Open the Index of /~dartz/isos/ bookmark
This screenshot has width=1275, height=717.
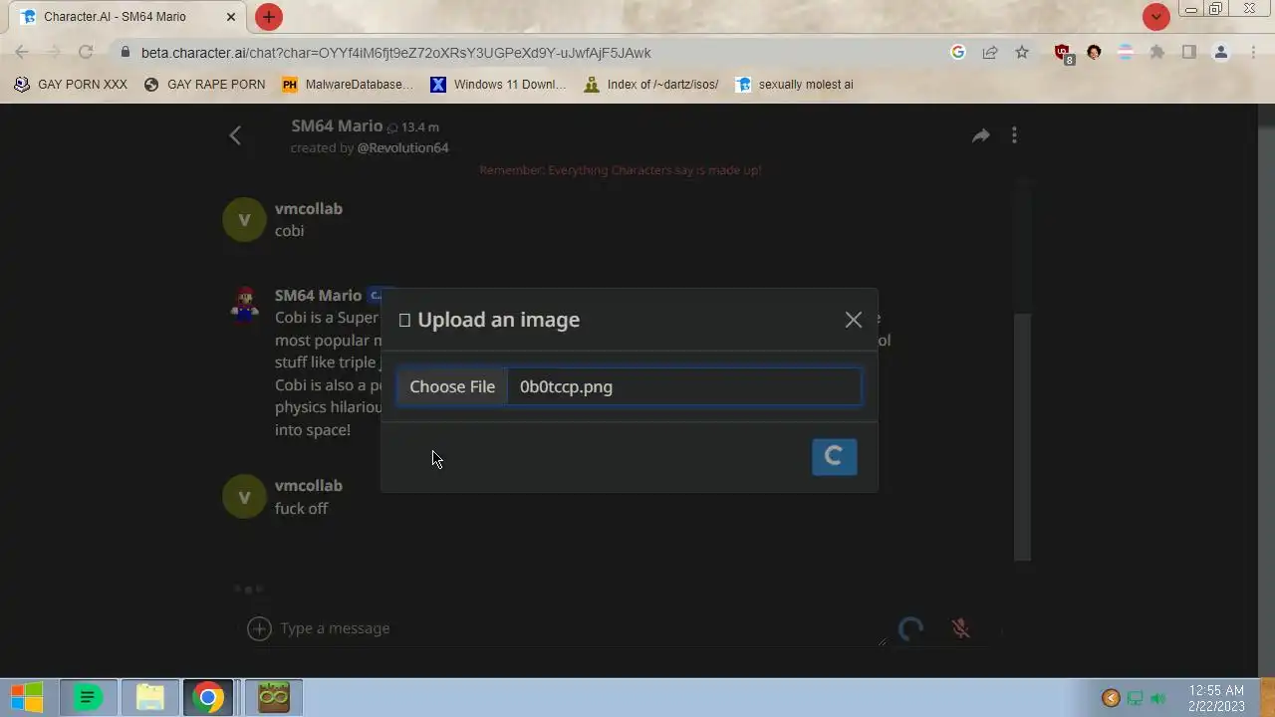pos(651,85)
